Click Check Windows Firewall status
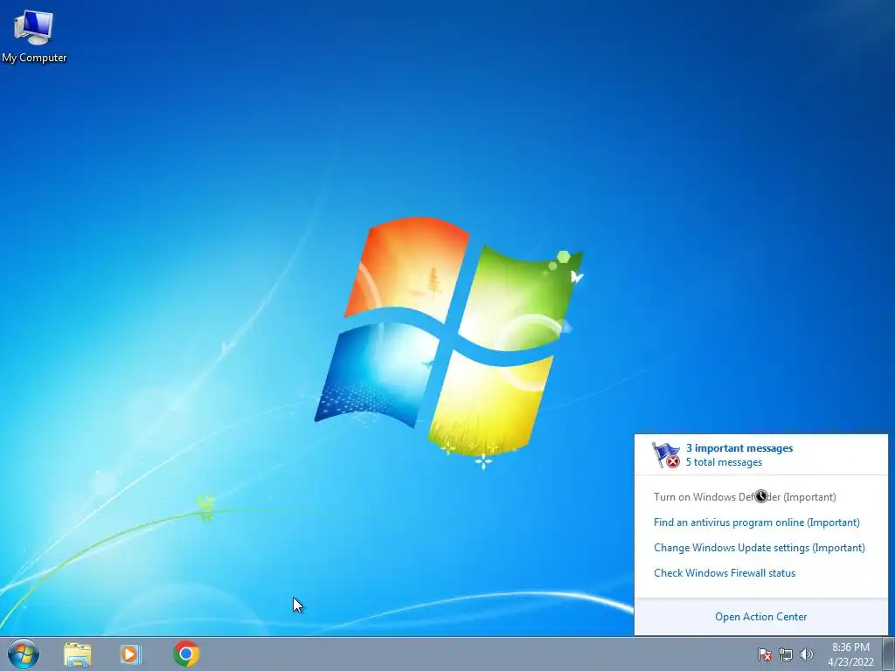This screenshot has height=671, width=895. click(725, 573)
